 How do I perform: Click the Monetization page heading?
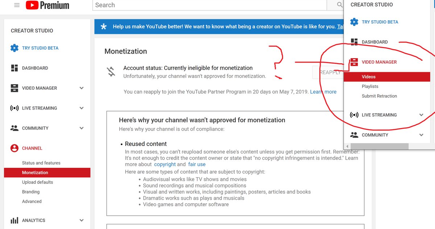[126, 51]
